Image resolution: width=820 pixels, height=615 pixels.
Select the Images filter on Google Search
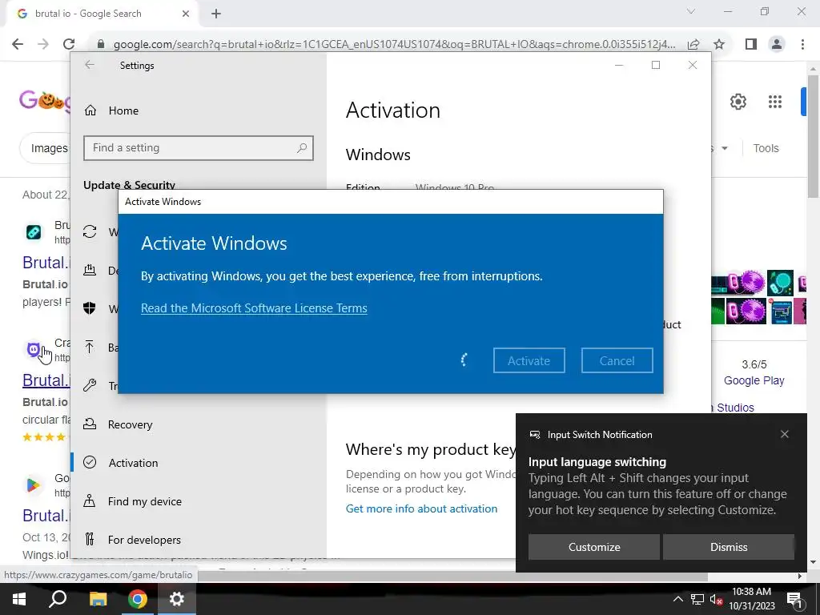(x=49, y=148)
